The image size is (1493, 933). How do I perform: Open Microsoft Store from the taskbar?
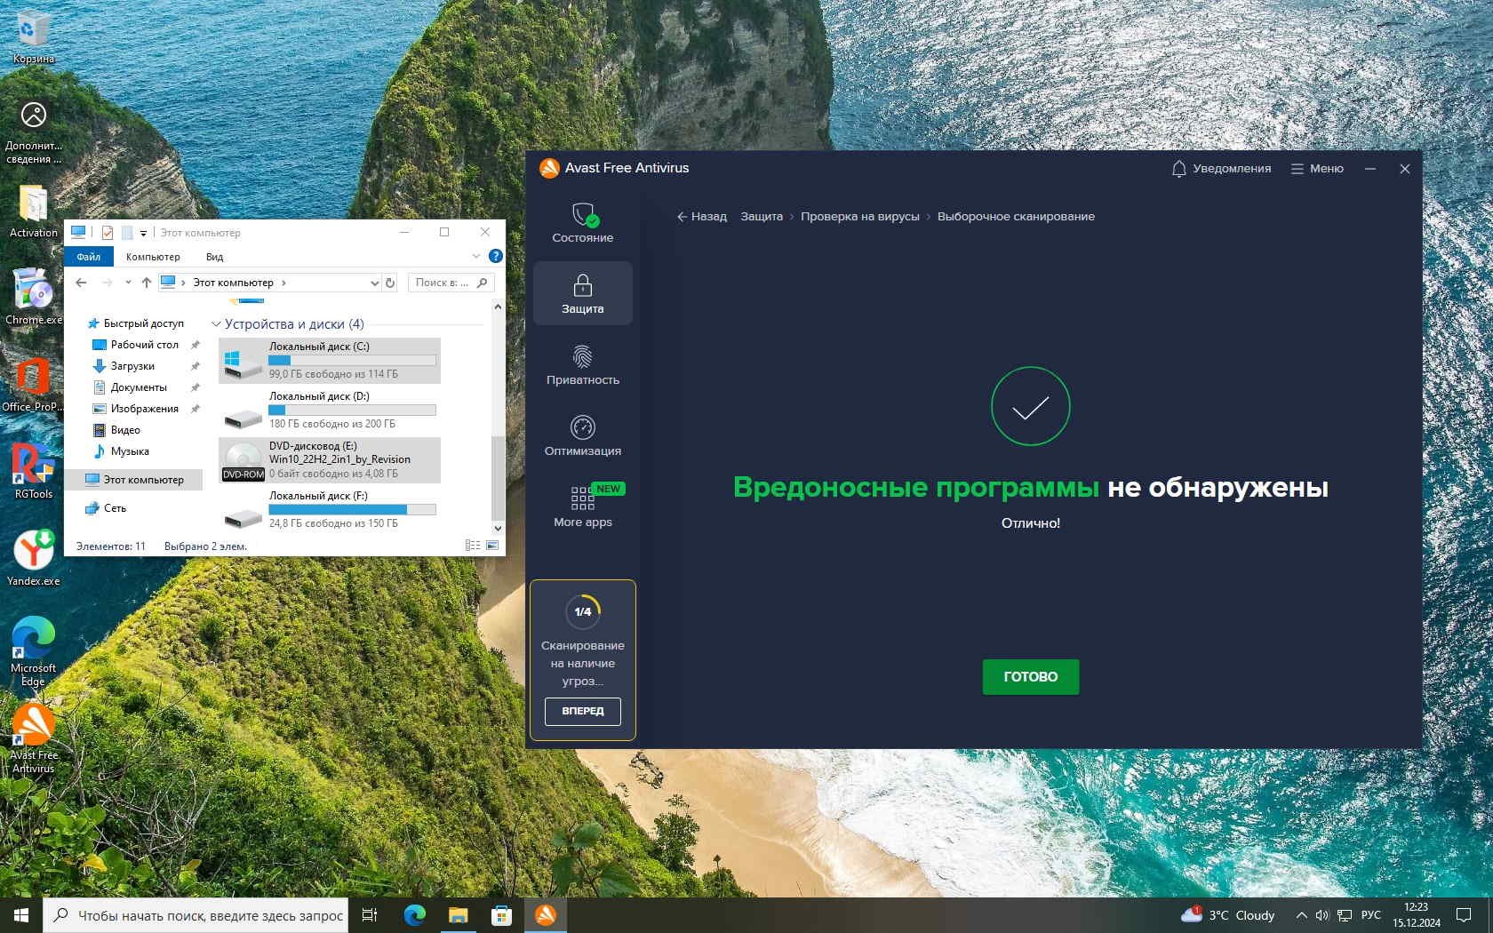click(x=502, y=915)
